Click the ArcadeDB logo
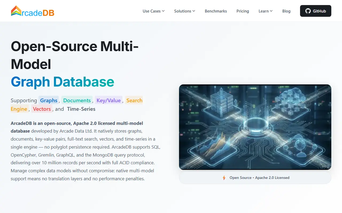This screenshot has width=342, height=213. tap(33, 11)
